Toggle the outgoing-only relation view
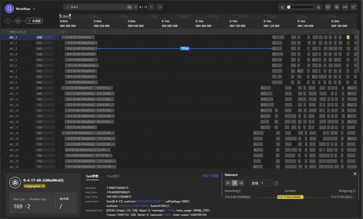This screenshot has width=363, height=219. (x=241, y=183)
